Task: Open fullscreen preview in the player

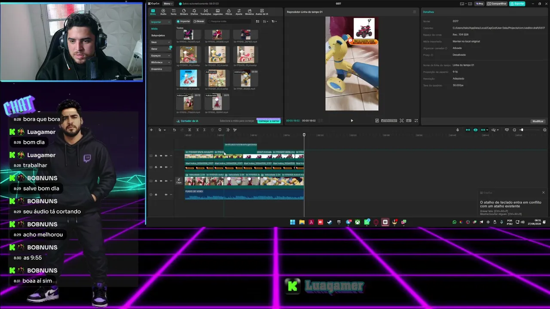Action: [416, 121]
